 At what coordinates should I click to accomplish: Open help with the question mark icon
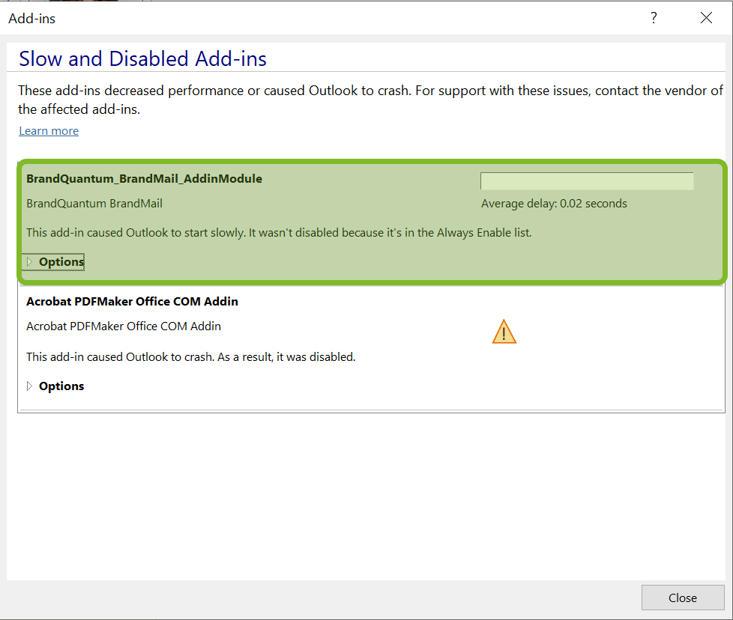click(x=654, y=18)
